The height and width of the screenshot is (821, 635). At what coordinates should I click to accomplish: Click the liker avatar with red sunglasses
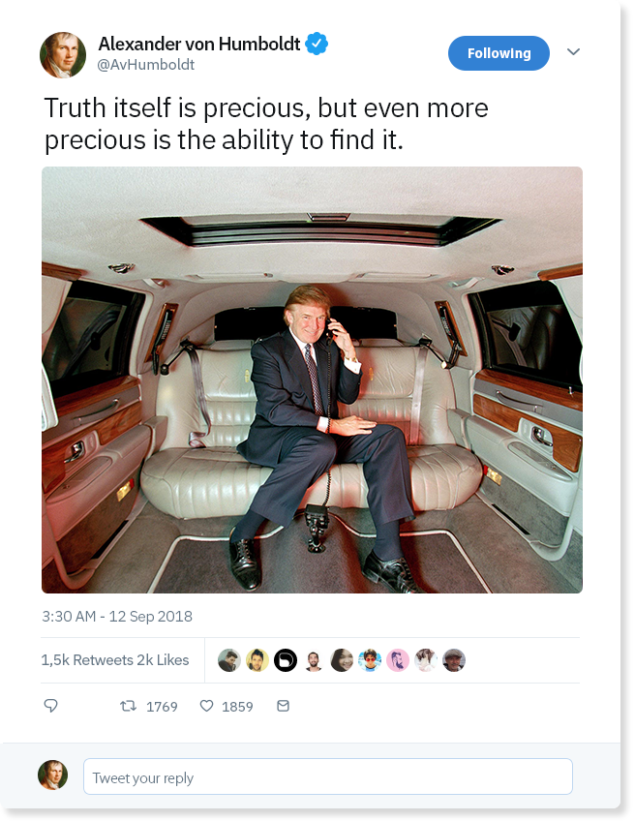coord(370,660)
